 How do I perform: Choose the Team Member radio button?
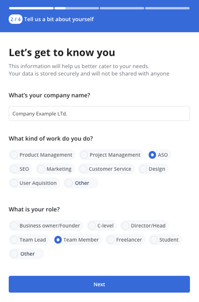[77, 240]
